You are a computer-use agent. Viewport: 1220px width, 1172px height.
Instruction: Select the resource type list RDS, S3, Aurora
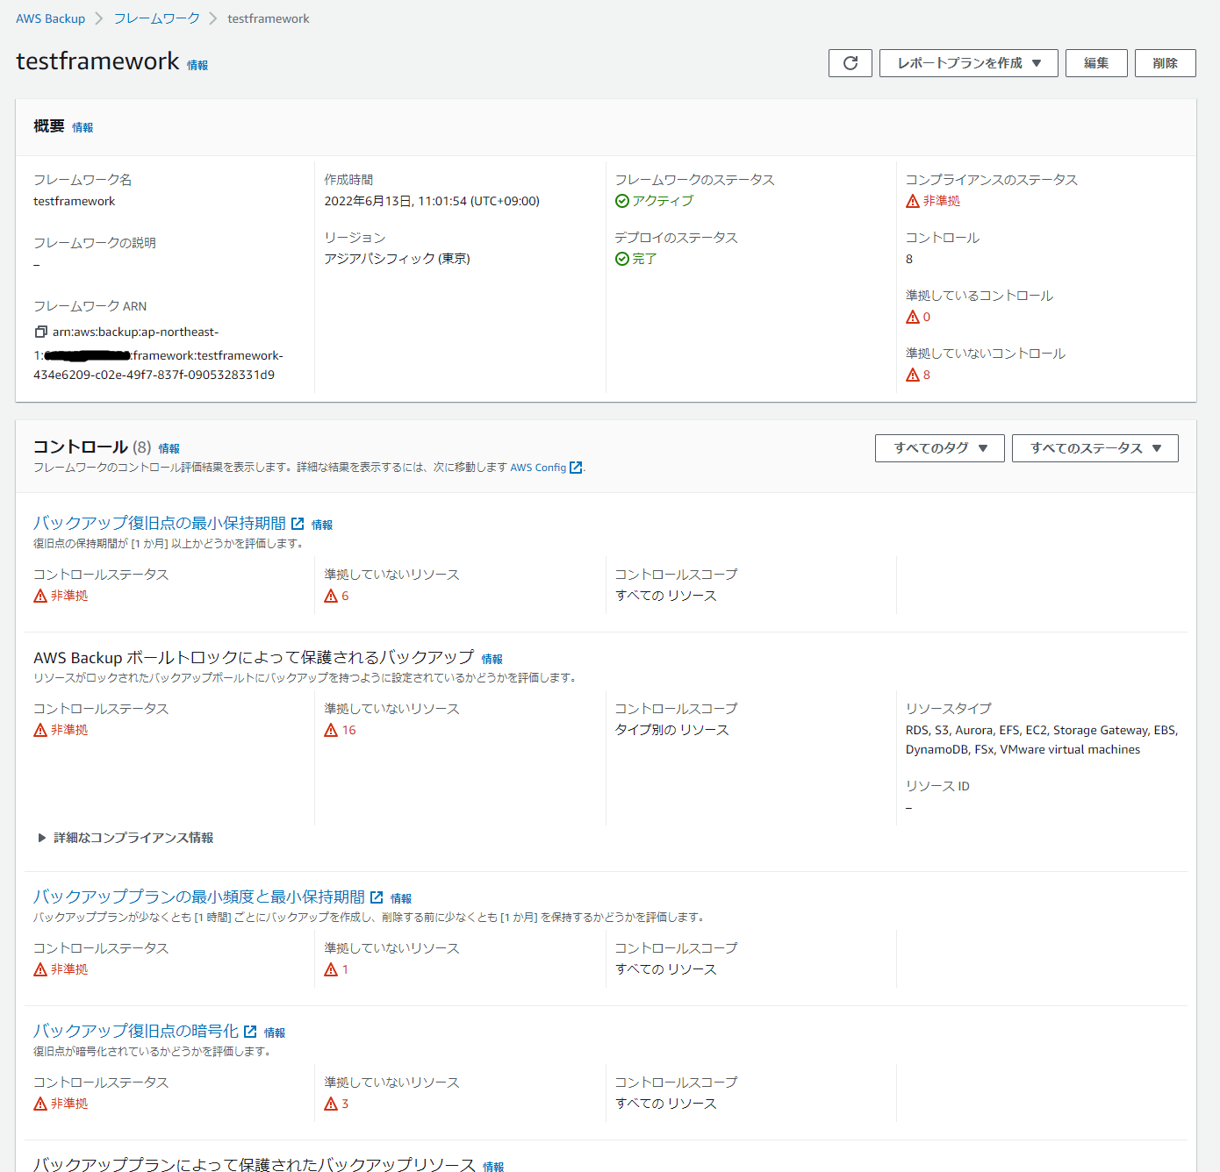[1042, 740]
